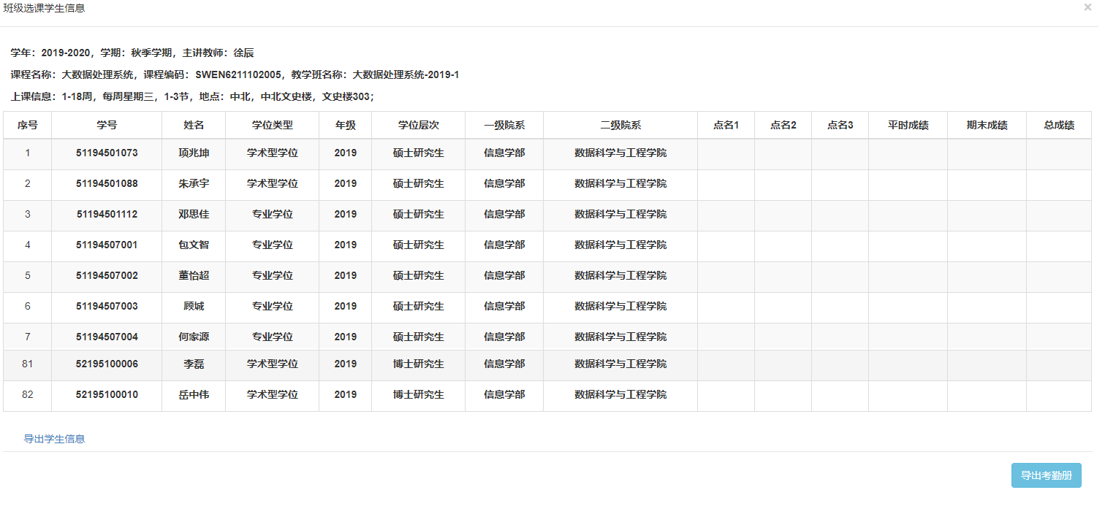Click the 导出学生信息 link
1105x525 pixels.
[x=54, y=439]
